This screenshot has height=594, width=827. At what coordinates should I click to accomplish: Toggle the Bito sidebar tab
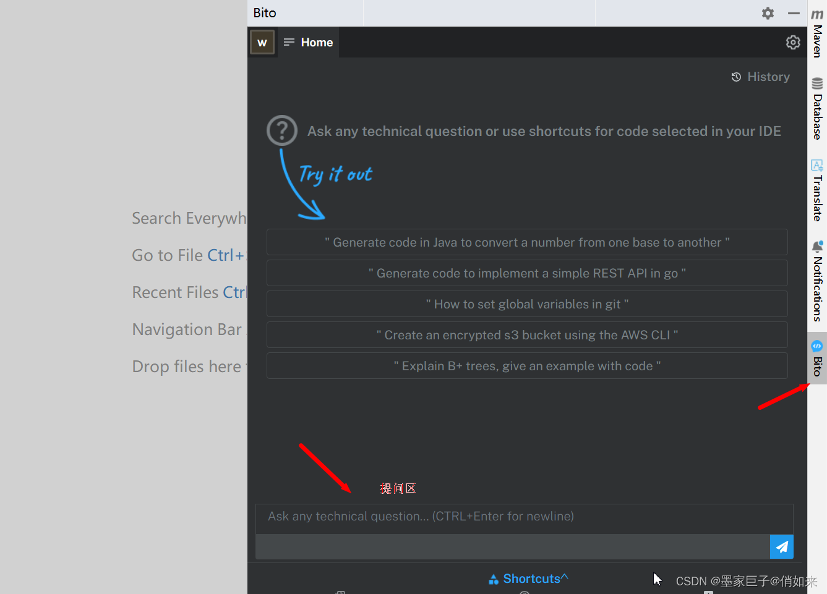click(x=817, y=359)
